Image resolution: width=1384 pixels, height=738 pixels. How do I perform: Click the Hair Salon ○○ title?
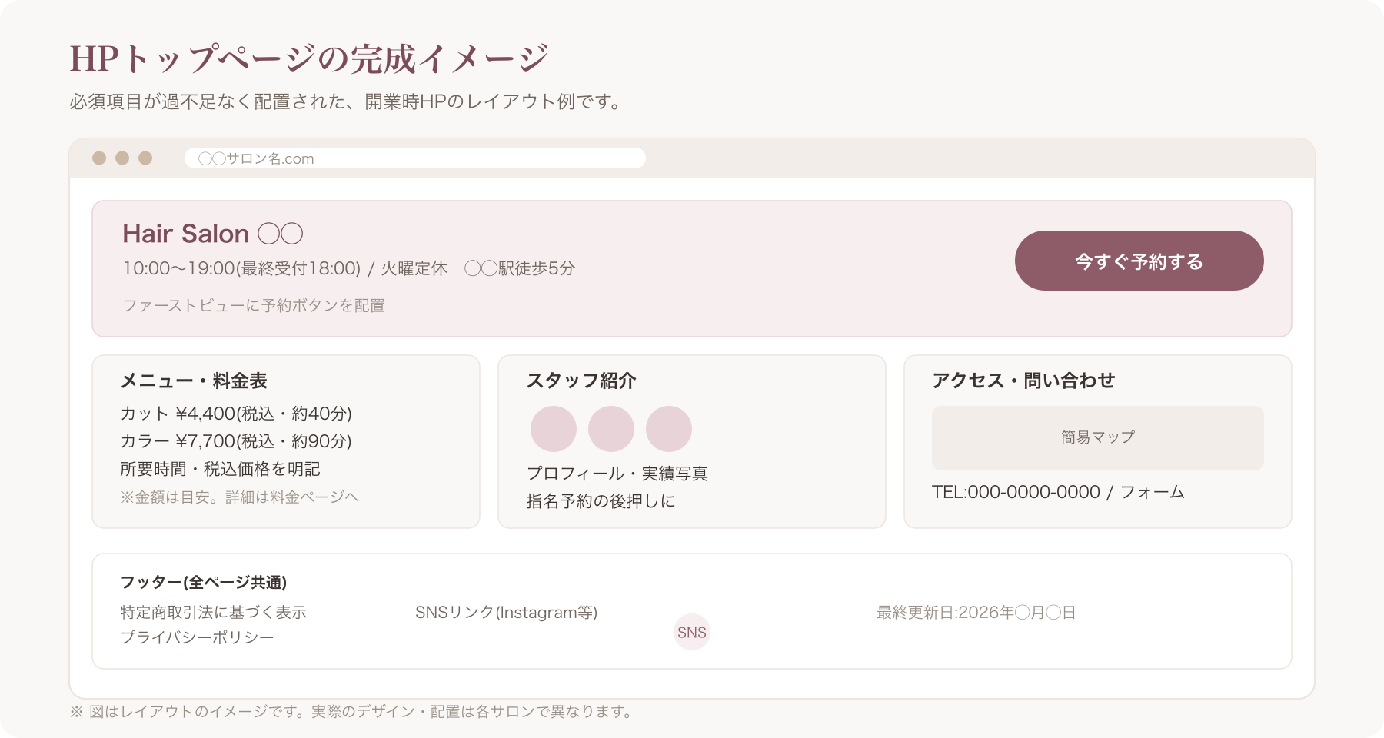pos(213,234)
